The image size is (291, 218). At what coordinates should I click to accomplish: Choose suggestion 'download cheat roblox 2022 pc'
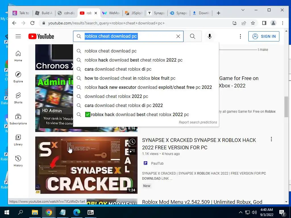click(146, 97)
